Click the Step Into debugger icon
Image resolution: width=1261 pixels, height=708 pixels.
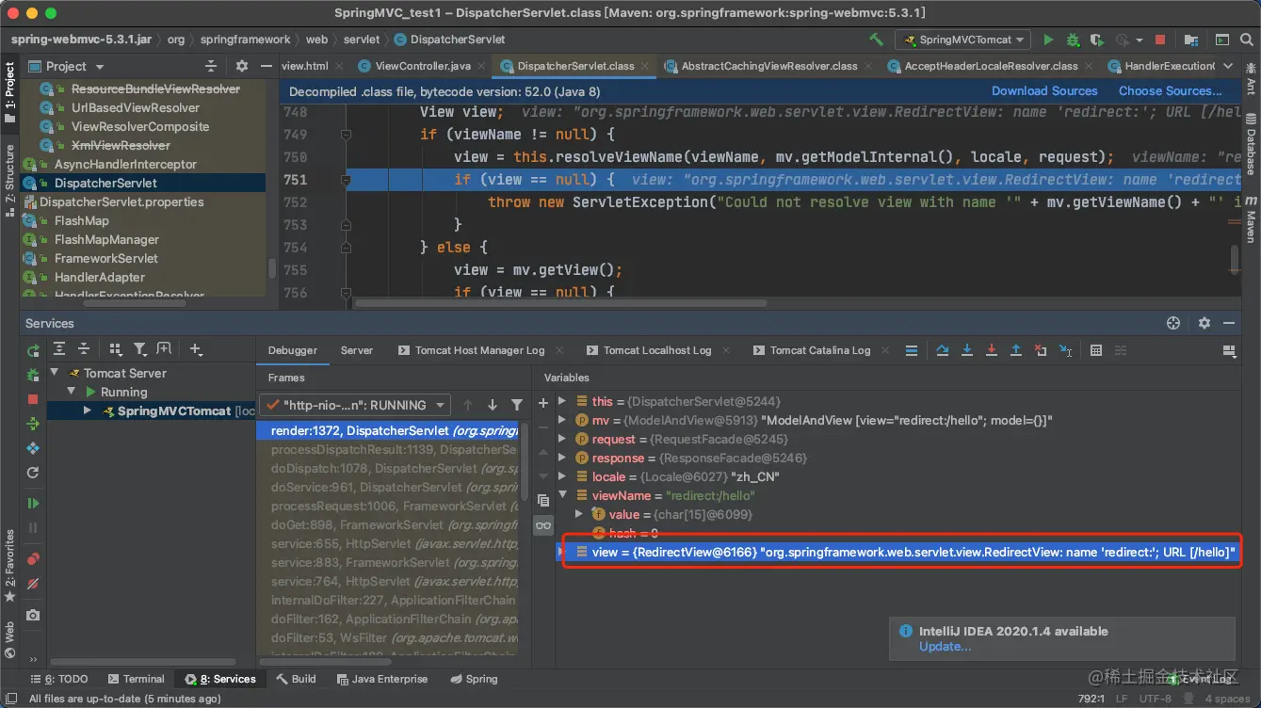click(x=967, y=350)
